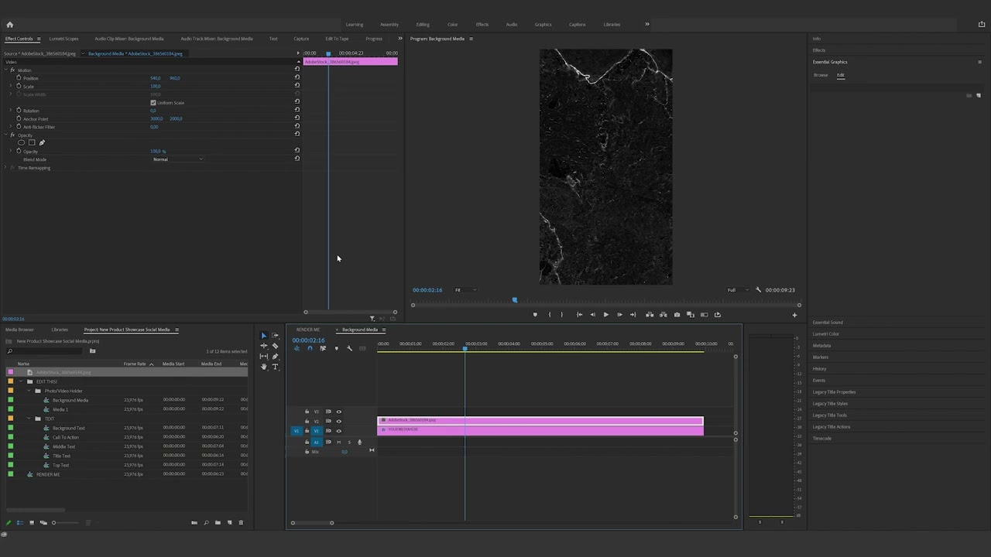The image size is (991, 557).
Task: Select the Track Select Forward tool
Action: pos(275,336)
